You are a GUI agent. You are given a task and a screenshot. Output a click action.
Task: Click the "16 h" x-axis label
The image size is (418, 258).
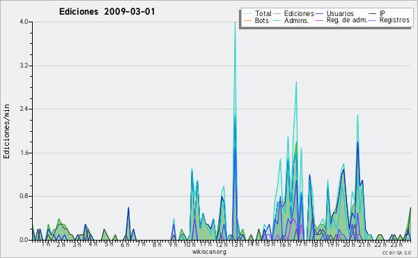click(285, 244)
